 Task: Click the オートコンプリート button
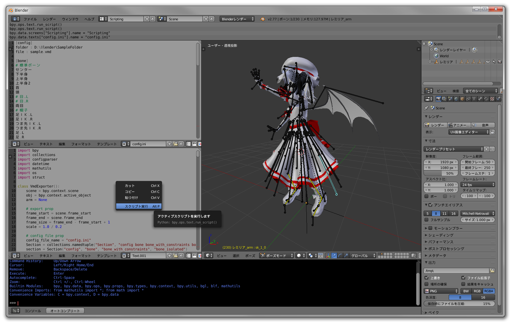(65, 311)
